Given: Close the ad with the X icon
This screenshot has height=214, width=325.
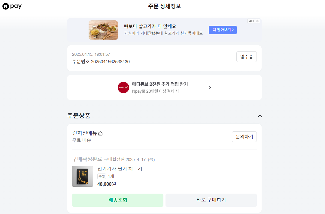Looking at the screenshot, I should 257,21.
